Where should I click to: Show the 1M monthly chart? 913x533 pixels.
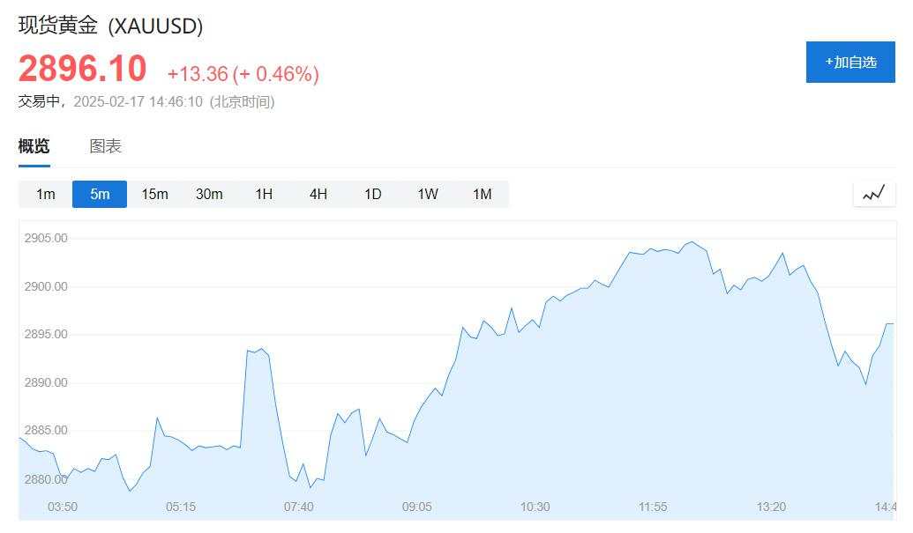[x=483, y=194]
